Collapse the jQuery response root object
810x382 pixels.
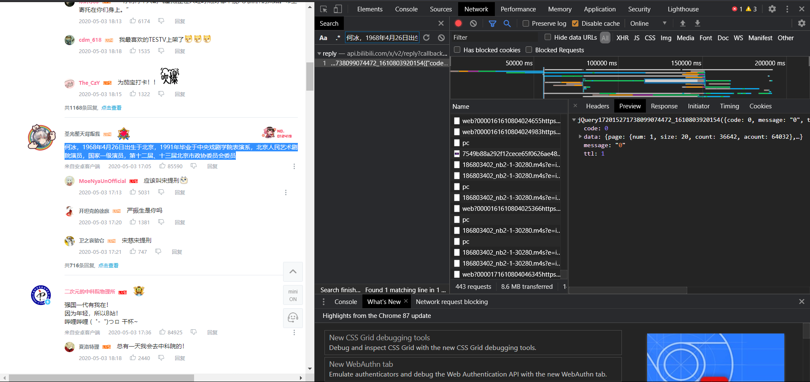coord(574,120)
